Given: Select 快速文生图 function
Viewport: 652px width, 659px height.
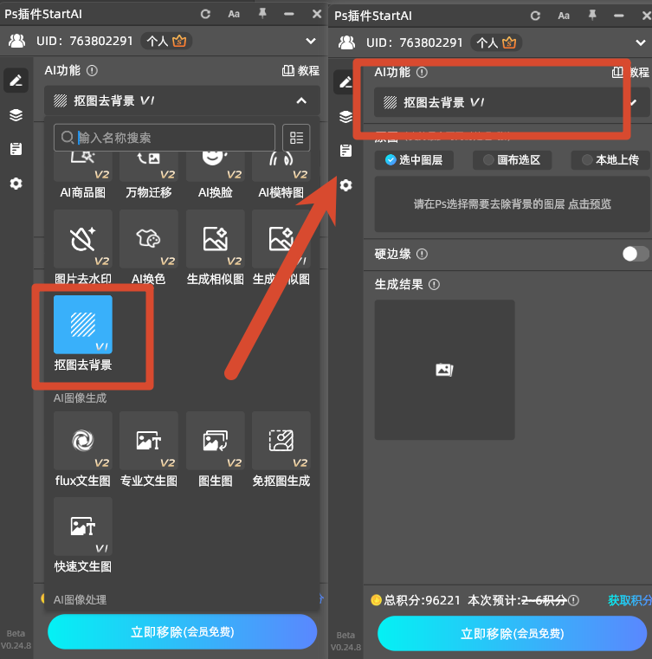Looking at the screenshot, I should coord(83,535).
